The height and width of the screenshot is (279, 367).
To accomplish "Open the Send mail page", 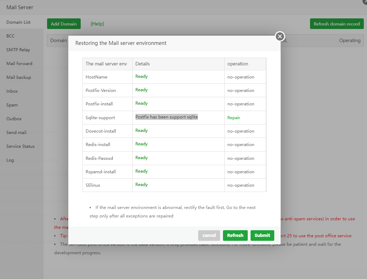I will point(16,133).
